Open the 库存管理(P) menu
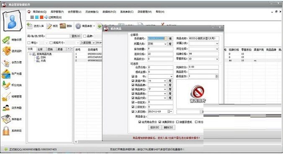This screenshot has width=283, height=154. pos(57,12)
